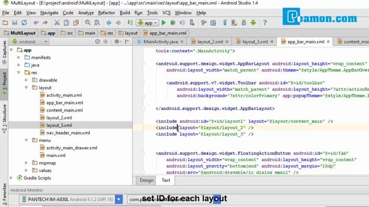Click the Cut scissors icon
The image size is (369, 207).
[57, 23]
